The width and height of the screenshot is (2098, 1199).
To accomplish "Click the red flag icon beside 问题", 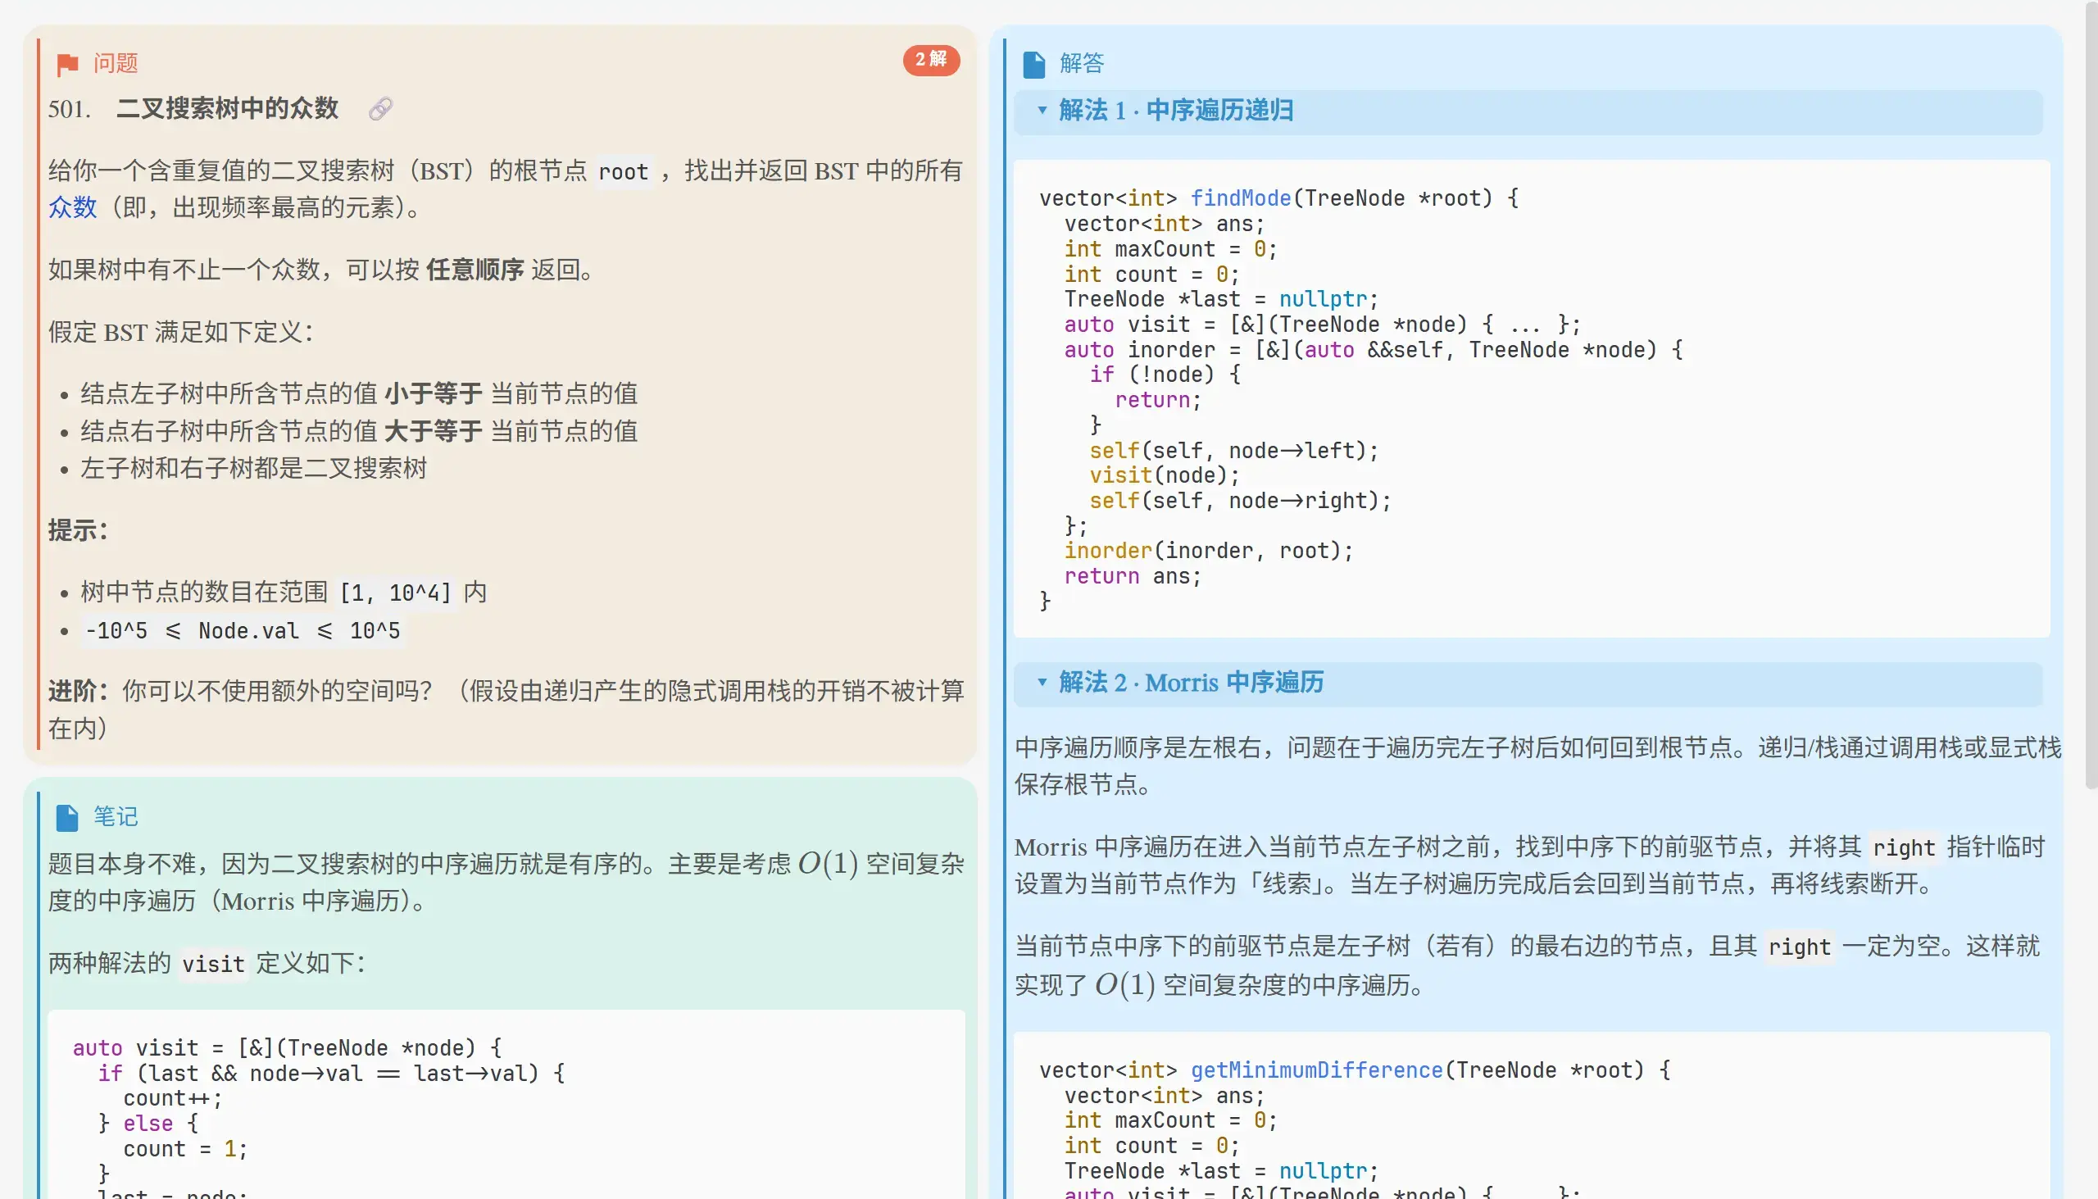I will [x=67, y=64].
